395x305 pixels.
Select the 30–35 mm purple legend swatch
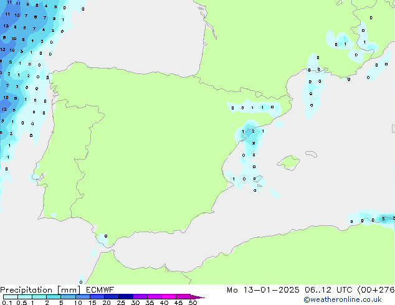click(x=140, y=297)
